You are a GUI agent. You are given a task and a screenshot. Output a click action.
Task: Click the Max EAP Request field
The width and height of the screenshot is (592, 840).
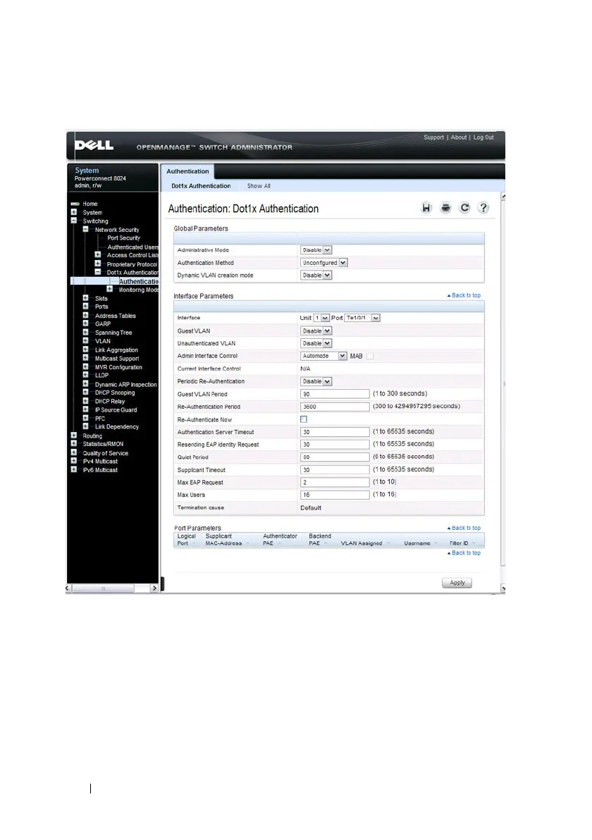click(x=335, y=482)
